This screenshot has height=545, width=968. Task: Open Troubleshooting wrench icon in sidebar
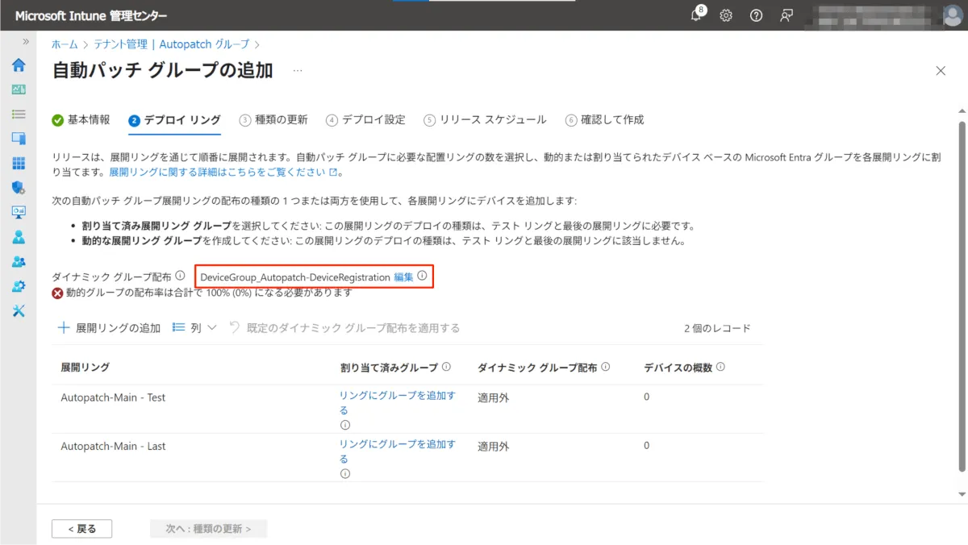coord(18,311)
